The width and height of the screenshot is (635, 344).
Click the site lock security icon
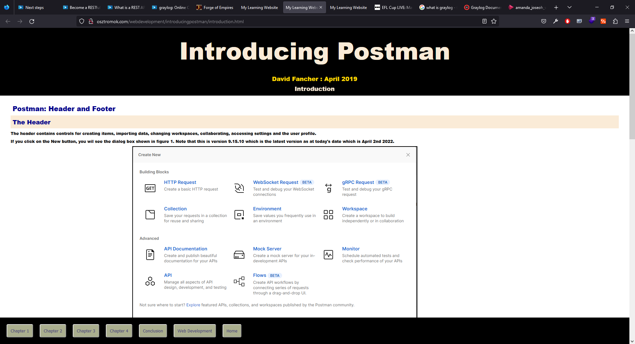[91, 21]
